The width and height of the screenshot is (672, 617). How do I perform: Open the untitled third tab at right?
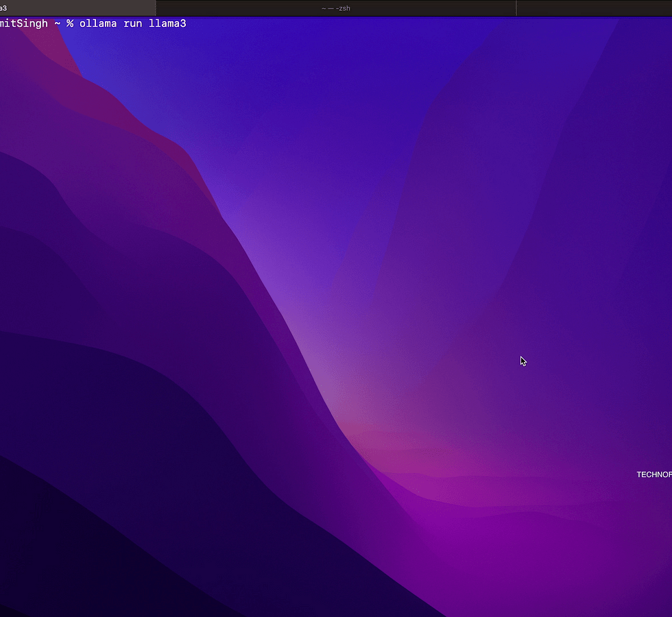(x=594, y=8)
